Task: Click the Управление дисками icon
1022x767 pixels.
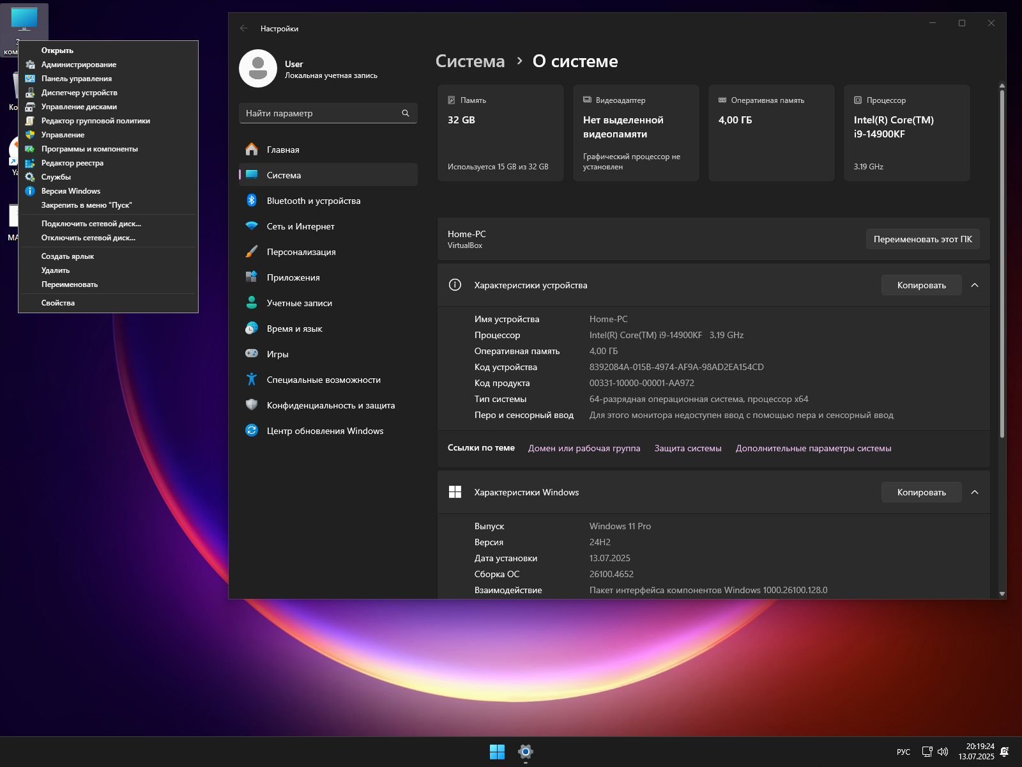Action: 30,107
